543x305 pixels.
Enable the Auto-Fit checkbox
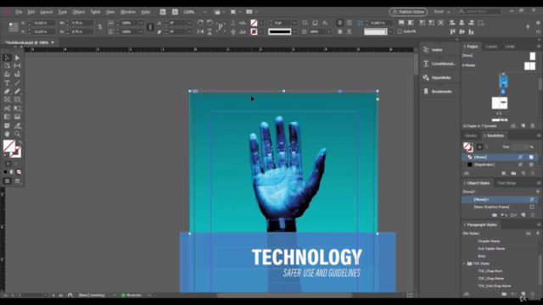click(400, 31)
